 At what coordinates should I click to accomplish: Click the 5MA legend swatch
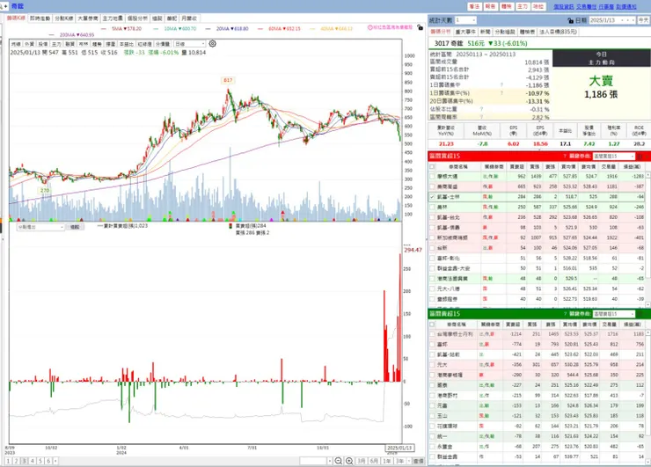(x=106, y=29)
